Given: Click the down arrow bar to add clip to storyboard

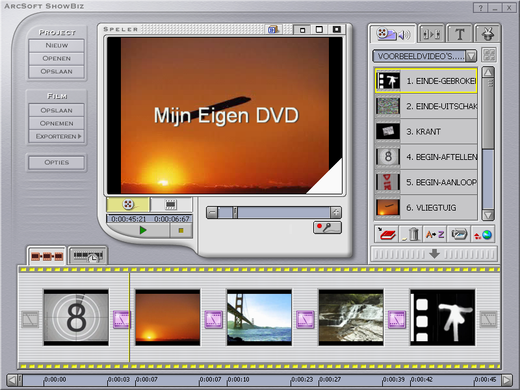Looking at the screenshot, I should [434, 253].
